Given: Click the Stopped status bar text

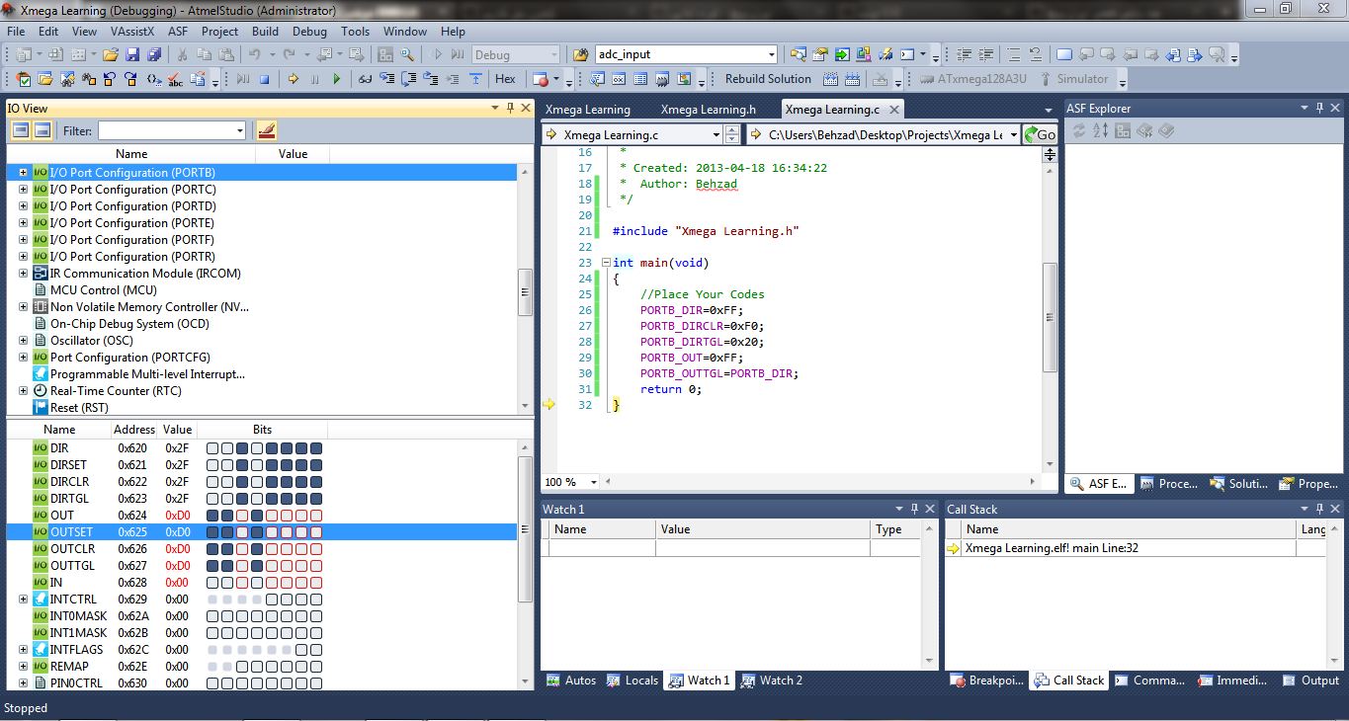Looking at the screenshot, I should 26,708.
